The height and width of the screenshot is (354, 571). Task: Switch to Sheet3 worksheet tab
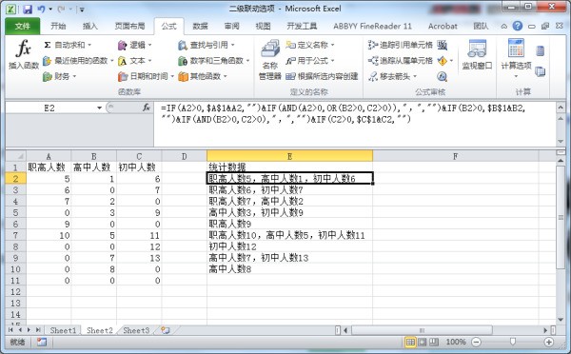click(x=136, y=330)
